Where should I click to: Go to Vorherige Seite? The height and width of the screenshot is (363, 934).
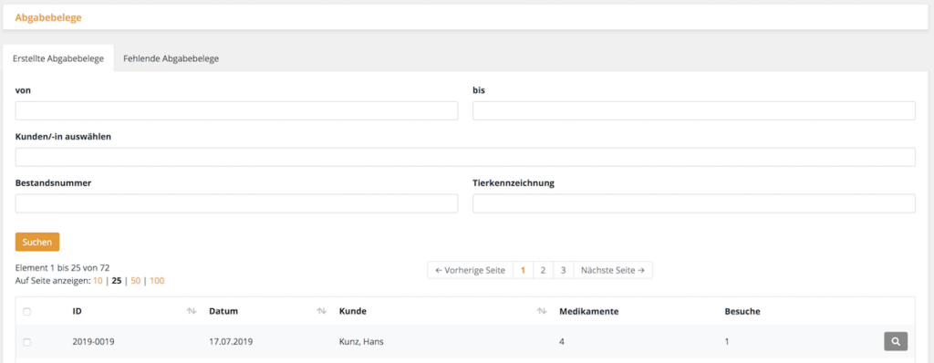point(470,270)
